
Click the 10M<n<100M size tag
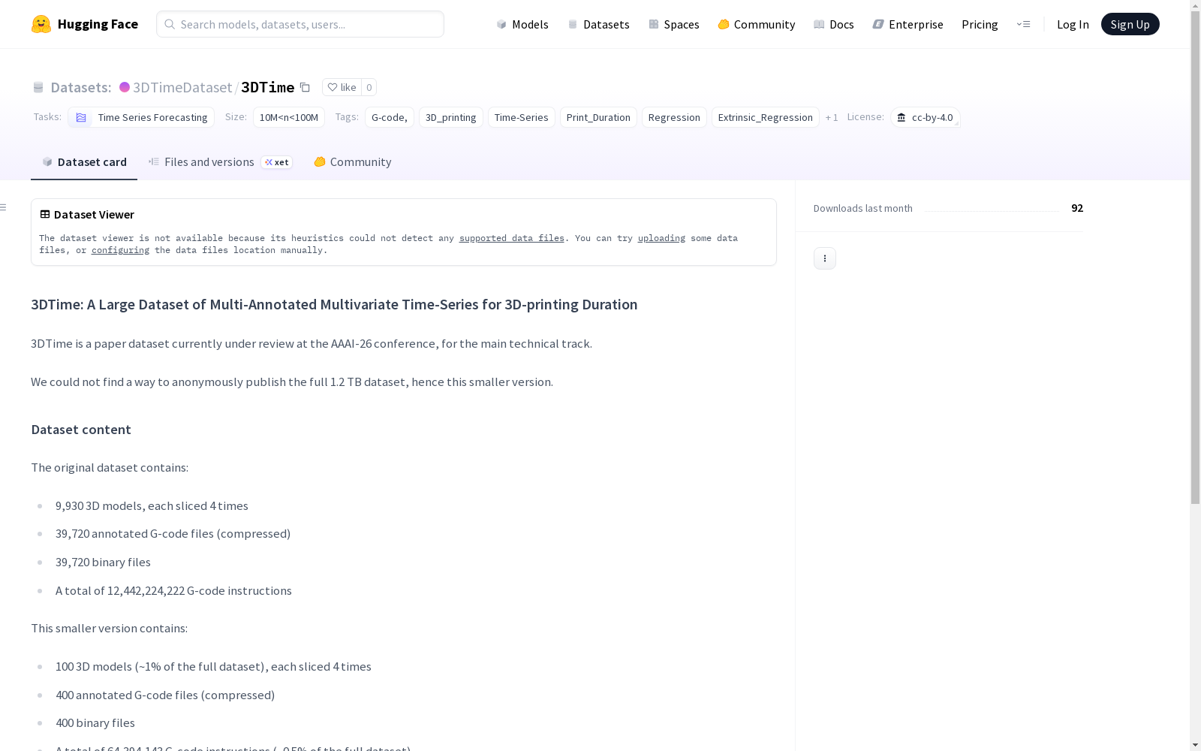tap(289, 117)
